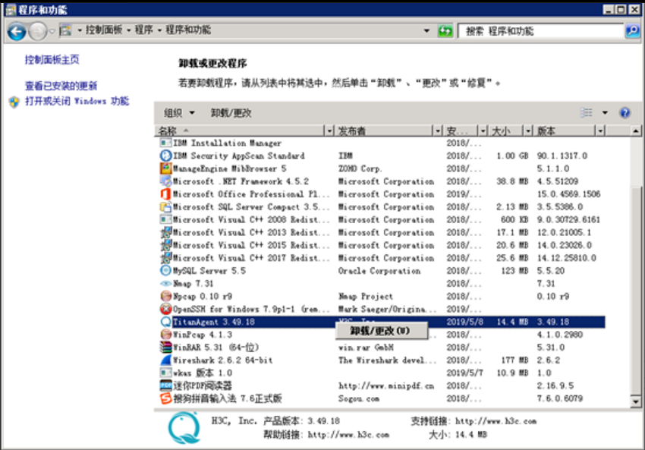Click the 卸载/更改 toolbar button

point(231,113)
